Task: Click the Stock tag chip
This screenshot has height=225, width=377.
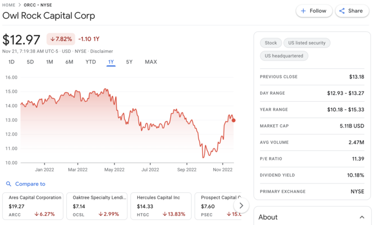Action: coord(271,43)
